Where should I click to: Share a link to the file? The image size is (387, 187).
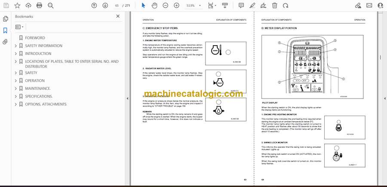(x=358, y=6)
